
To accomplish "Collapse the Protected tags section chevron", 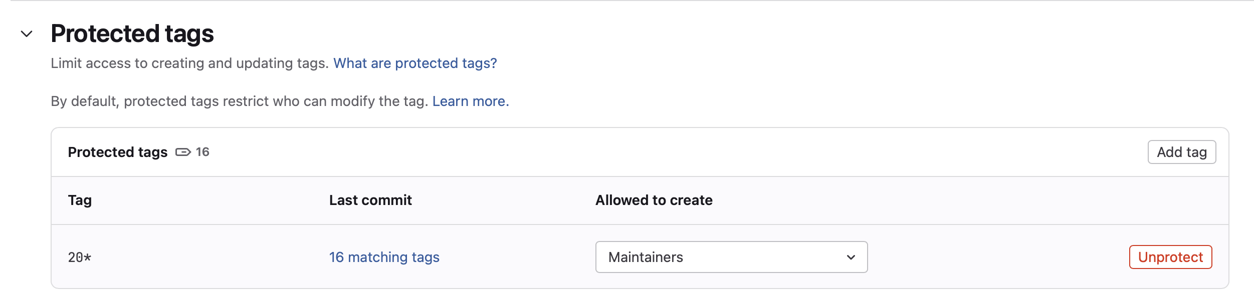I will (x=27, y=34).
